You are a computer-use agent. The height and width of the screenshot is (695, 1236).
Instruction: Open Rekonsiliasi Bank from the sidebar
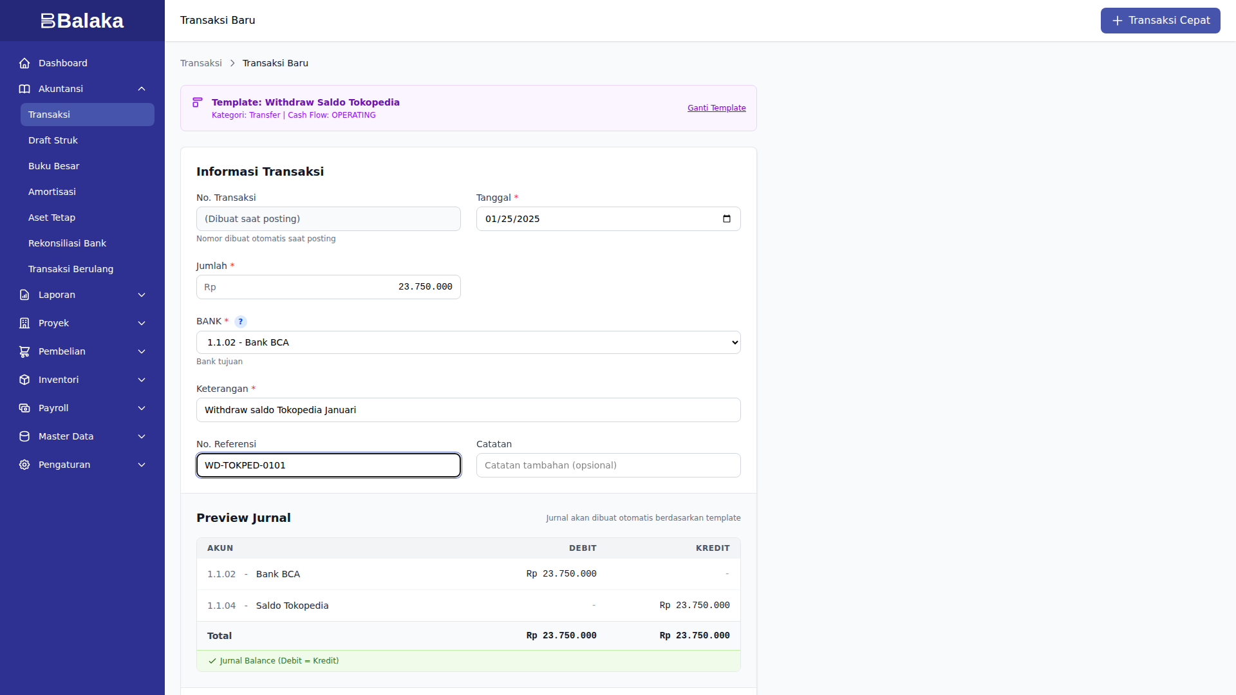pyautogui.click(x=67, y=243)
